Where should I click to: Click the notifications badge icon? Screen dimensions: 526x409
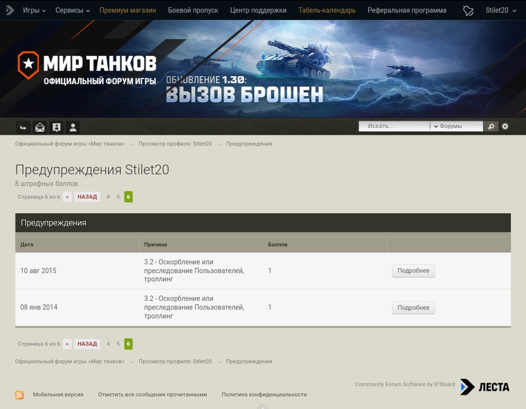pyautogui.click(x=56, y=128)
